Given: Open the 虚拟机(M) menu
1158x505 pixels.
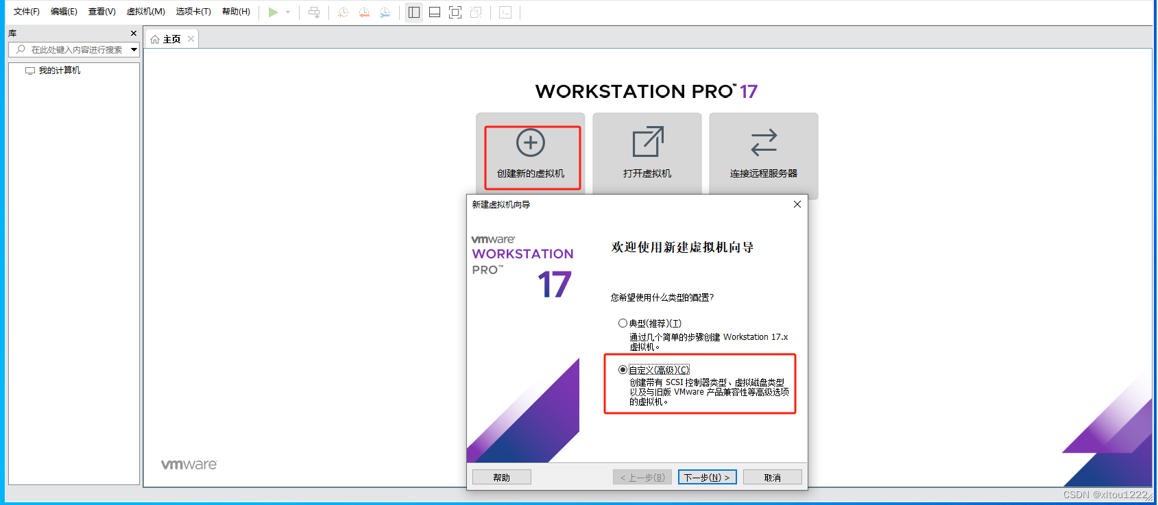Looking at the screenshot, I should (x=145, y=12).
